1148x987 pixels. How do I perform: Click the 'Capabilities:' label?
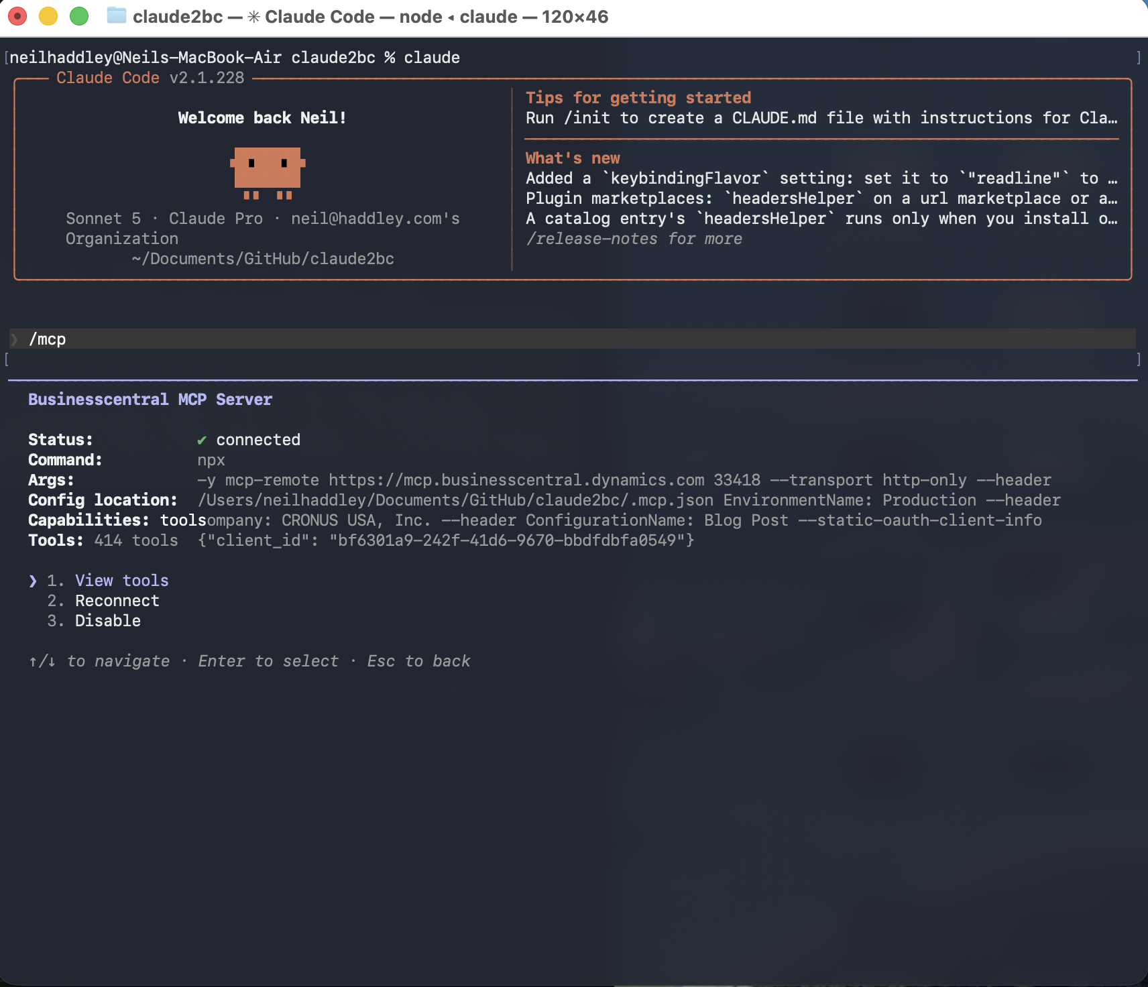pyautogui.click(x=89, y=520)
